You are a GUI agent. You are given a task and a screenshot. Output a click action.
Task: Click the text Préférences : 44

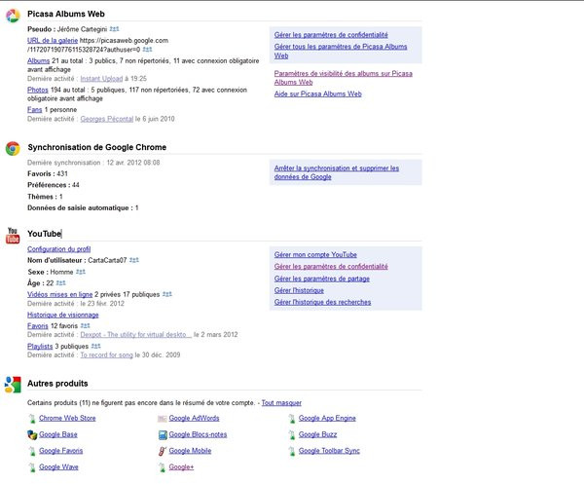coord(54,185)
